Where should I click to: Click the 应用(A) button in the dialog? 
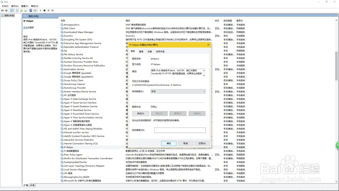(202, 144)
